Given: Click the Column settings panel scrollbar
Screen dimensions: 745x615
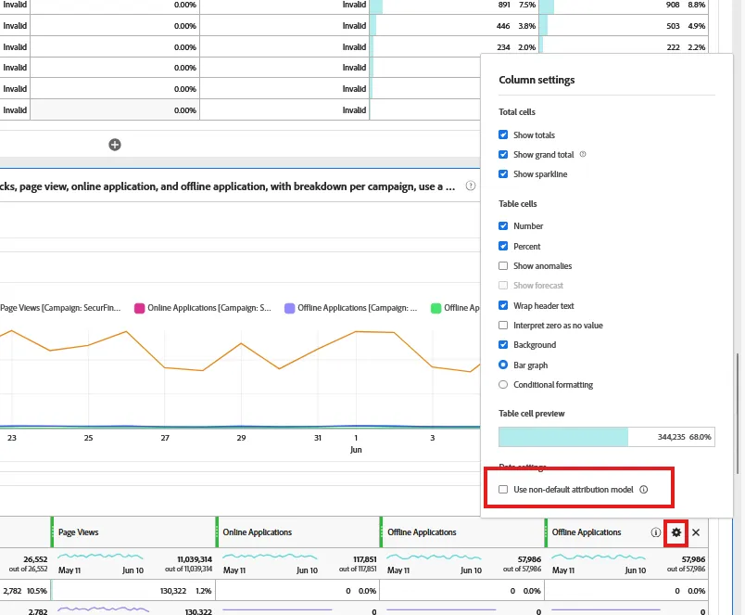Looking at the screenshot, I should (x=738, y=413).
